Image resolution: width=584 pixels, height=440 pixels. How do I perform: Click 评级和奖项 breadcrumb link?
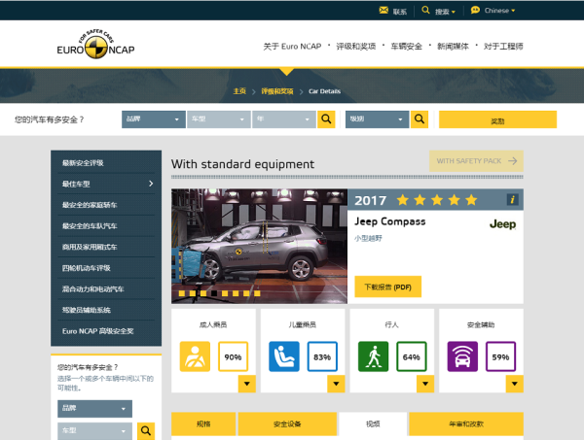tap(277, 91)
